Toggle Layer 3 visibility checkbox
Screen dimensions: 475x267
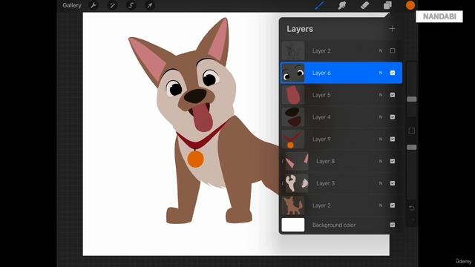pos(393,183)
